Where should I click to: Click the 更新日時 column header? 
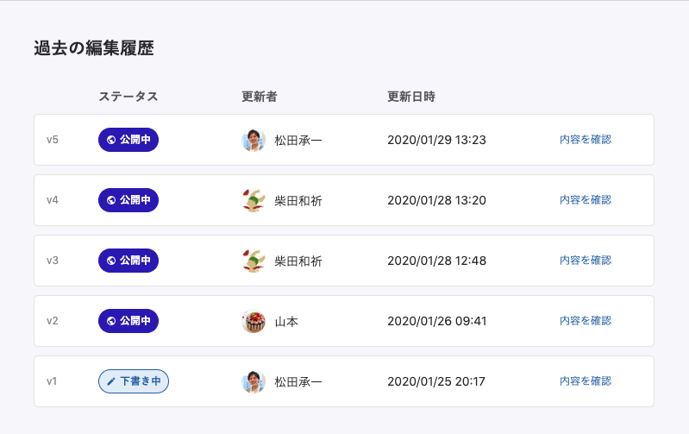(411, 97)
